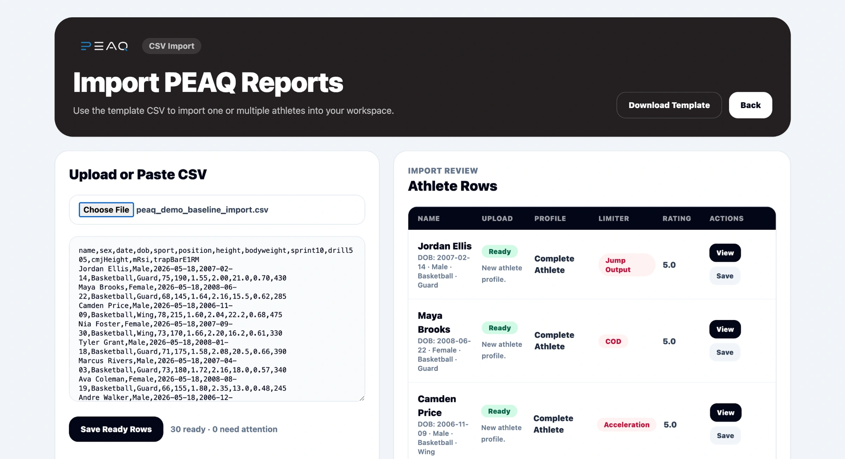Click inside the pasted CSV text area
845x459 pixels.
point(217,319)
